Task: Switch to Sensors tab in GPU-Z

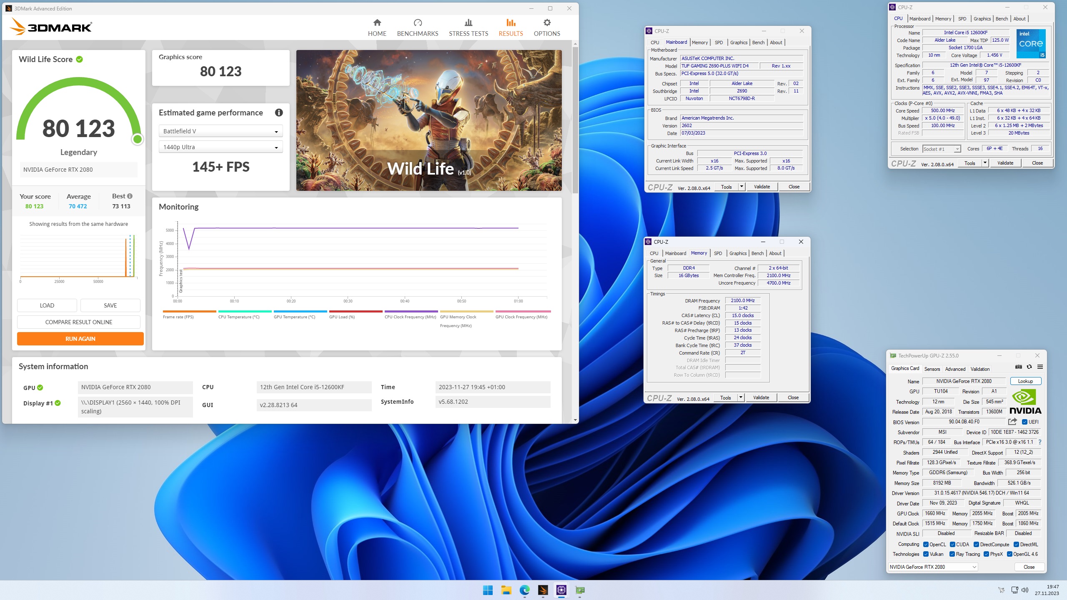Action: click(x=932, y=369)
